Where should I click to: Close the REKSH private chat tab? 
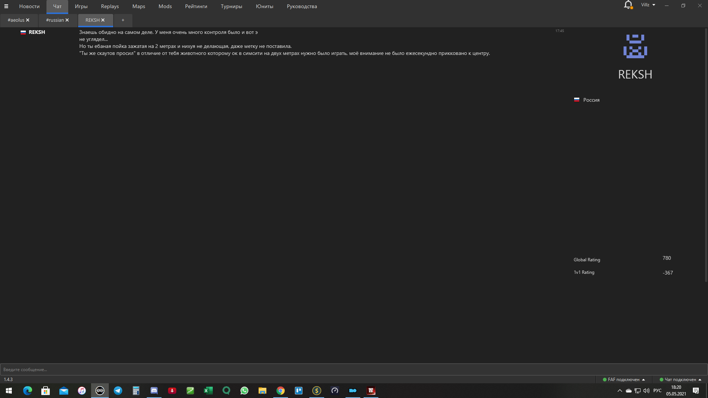[103, 20]
